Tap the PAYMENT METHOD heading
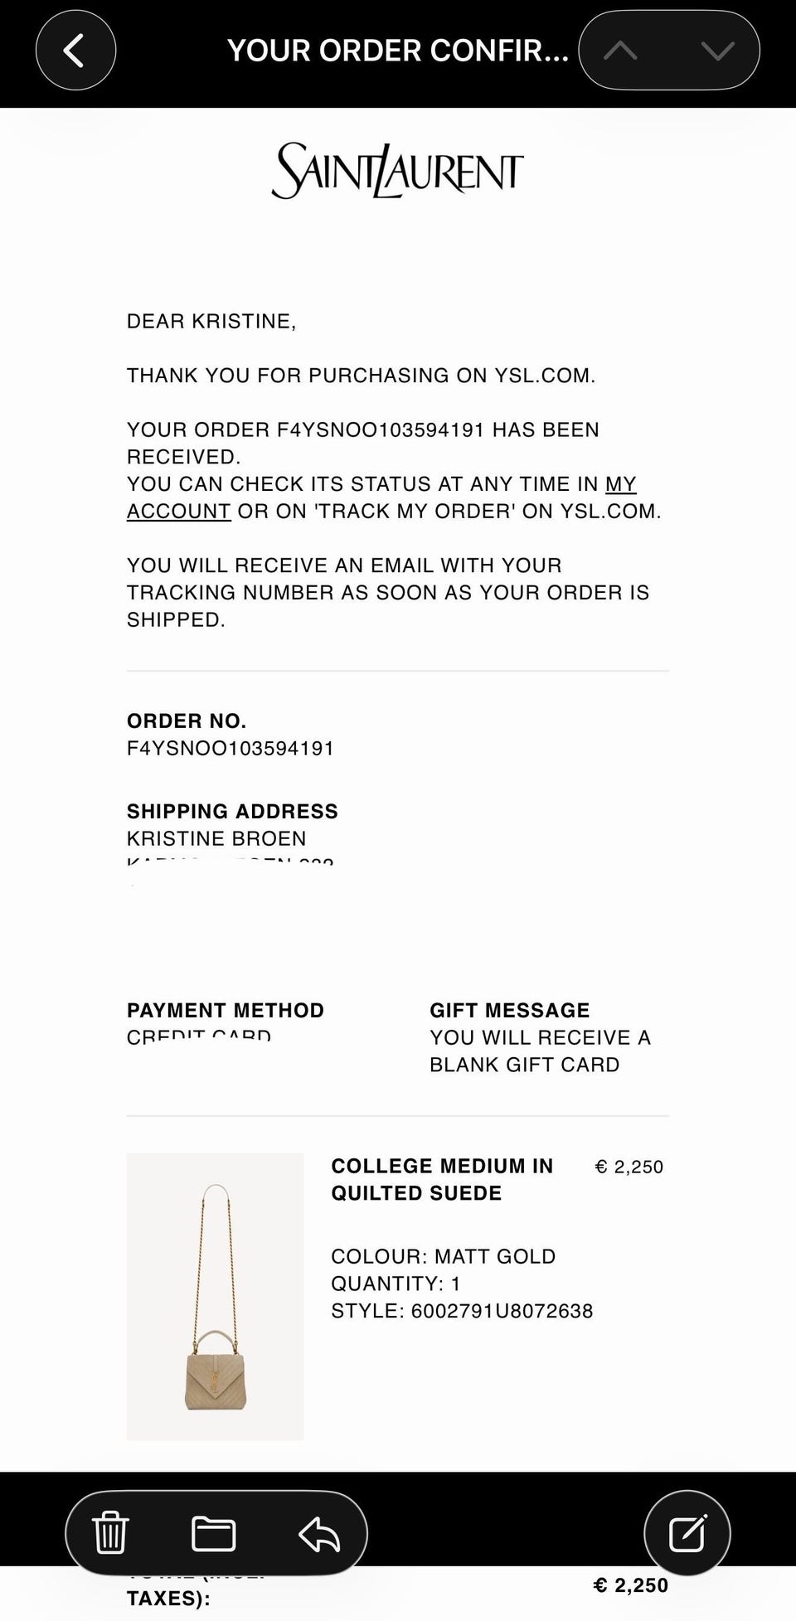 tap(226, 1010)
